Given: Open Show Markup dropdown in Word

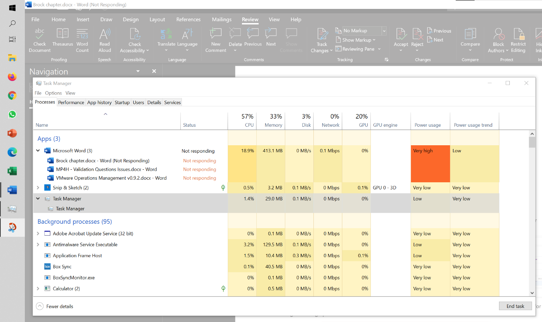Looking at the screenshot, I should [356, 40].
